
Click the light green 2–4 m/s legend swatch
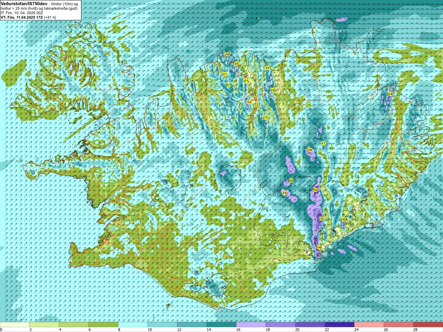tap(44, 325)
